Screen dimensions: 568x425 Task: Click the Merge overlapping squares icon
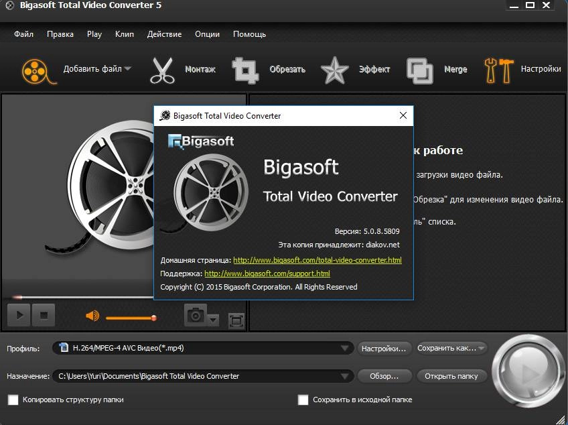tap(419, 71)
